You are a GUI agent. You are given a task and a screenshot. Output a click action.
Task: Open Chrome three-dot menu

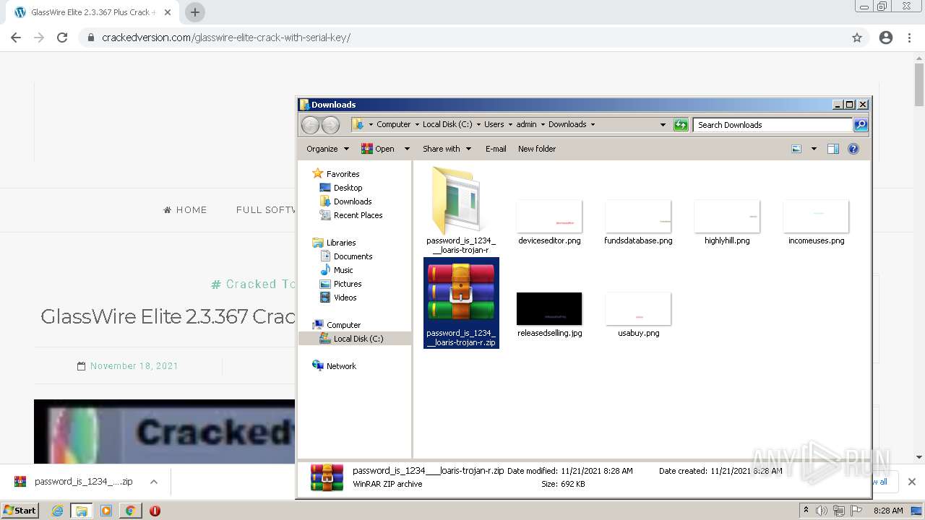pyautogui.click(x=909, y=38)
